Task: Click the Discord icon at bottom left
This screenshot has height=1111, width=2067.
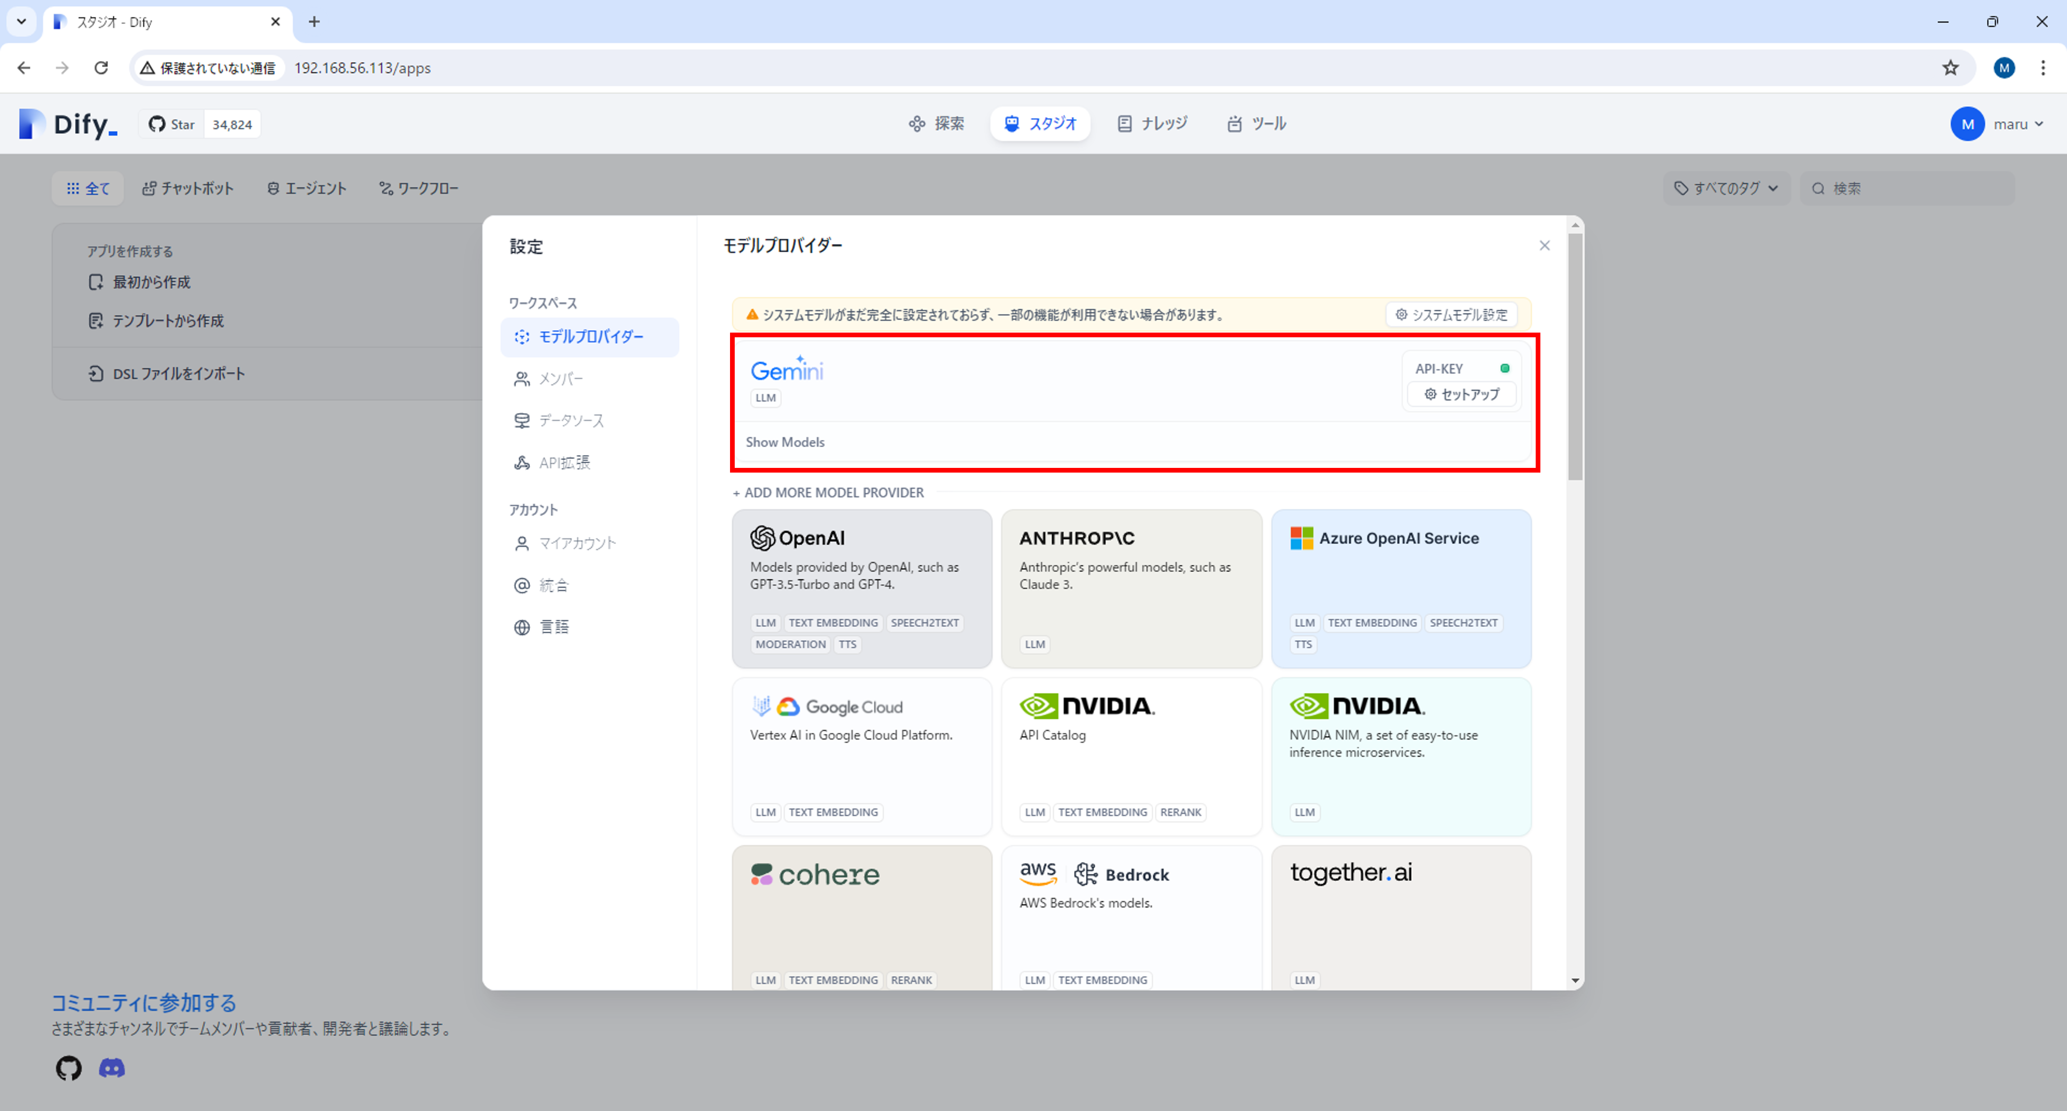Action: (111, 1068)
